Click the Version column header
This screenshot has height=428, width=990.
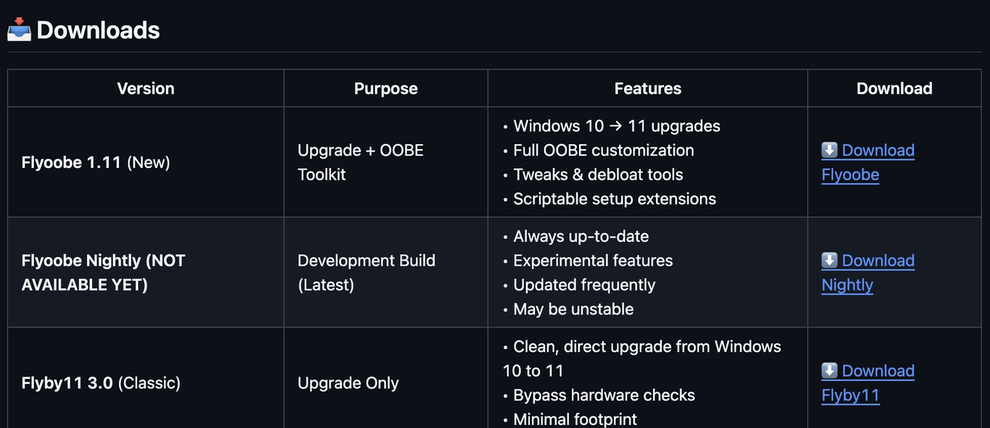tap(146, 88)
